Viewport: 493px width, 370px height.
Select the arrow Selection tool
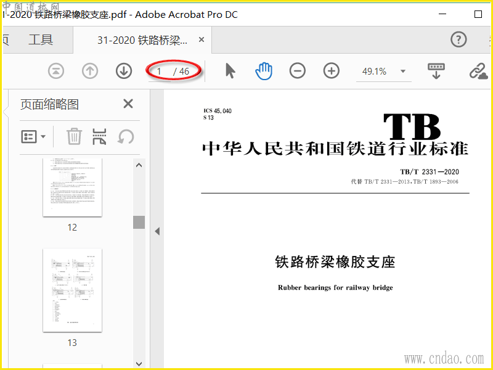(230, 70)
